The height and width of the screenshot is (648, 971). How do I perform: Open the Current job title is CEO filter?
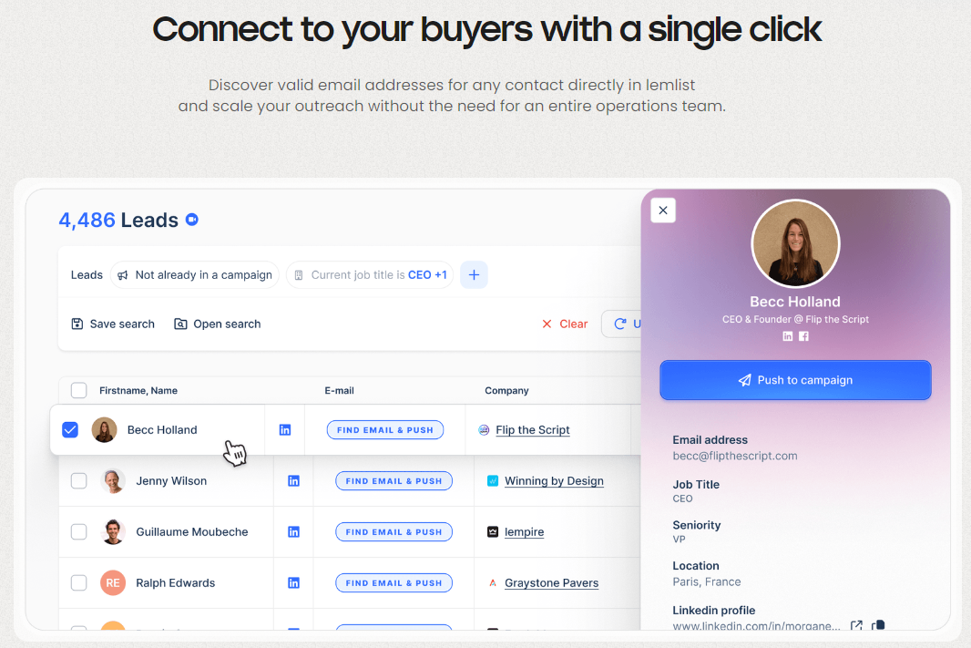[x=370, y=275]
